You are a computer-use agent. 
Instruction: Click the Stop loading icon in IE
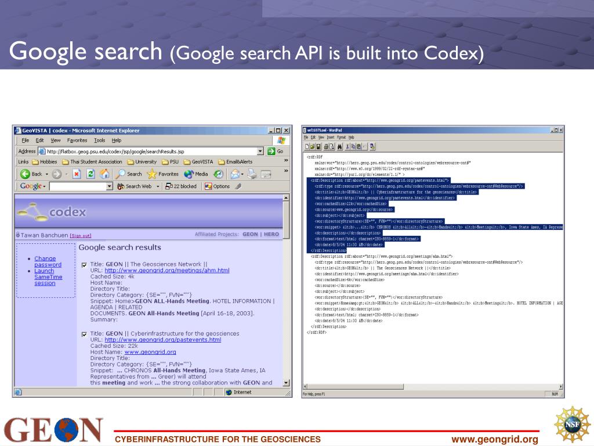pyautogui.click(x=77, y=174)
